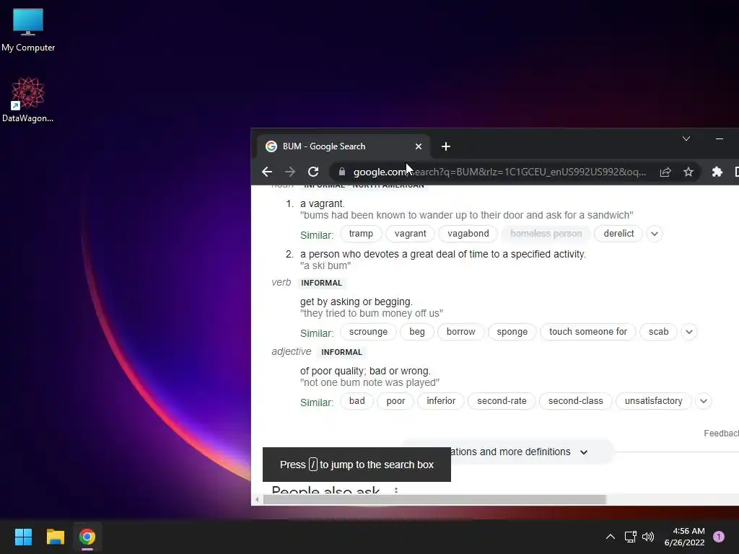The image size is (739, 554).
Task: Choose the 'poor' synonym chip
Action: click(x=395, y=401)
